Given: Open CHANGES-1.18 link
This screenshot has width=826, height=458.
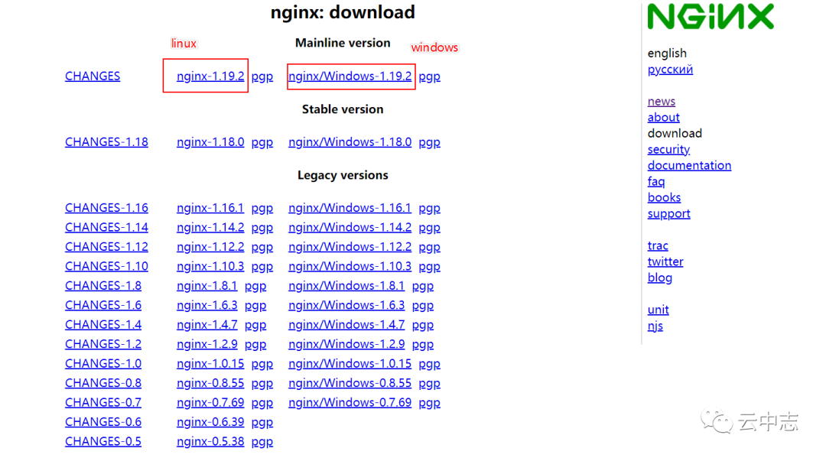Looking at the screenshot, I should pyautogui.click(x=106, y=142).
